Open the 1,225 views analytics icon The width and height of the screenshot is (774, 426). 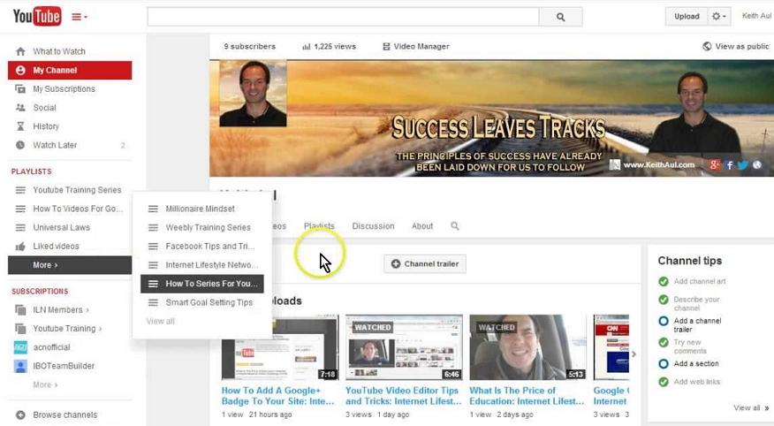306,47
